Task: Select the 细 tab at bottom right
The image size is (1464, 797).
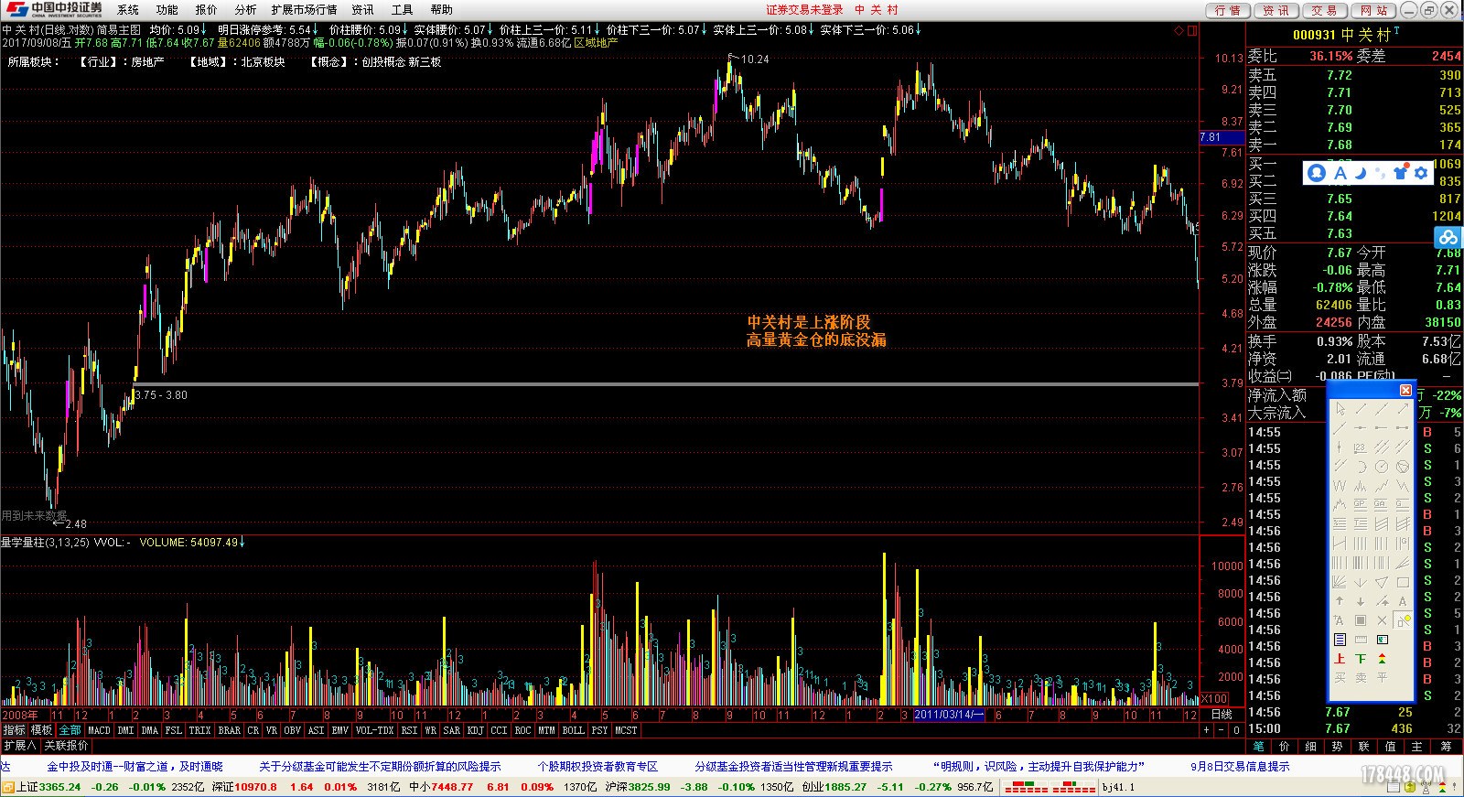Action: coord(1311,747)
